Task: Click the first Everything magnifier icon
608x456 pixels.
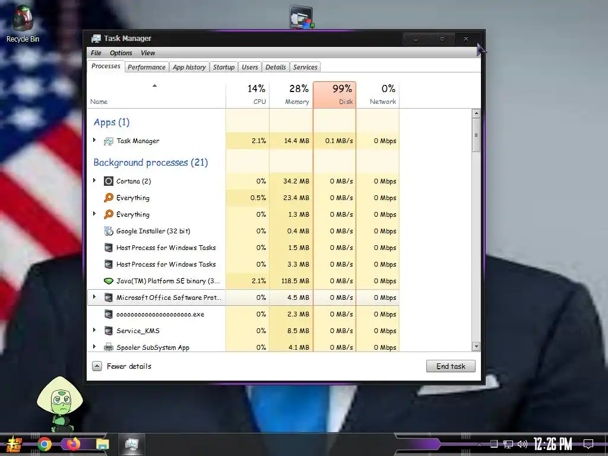Action: coord(109,198)
